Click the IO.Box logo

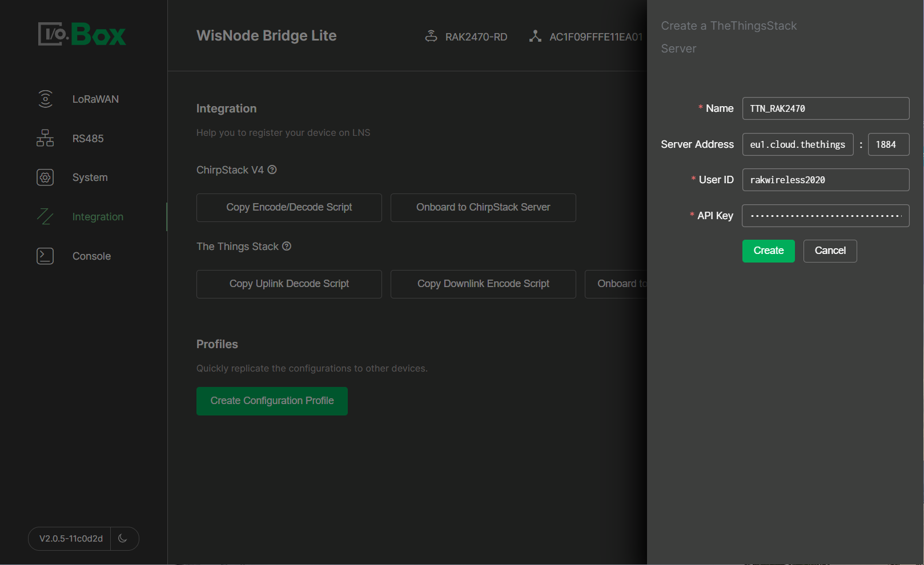pyautogui.click(x=82, y=34)
